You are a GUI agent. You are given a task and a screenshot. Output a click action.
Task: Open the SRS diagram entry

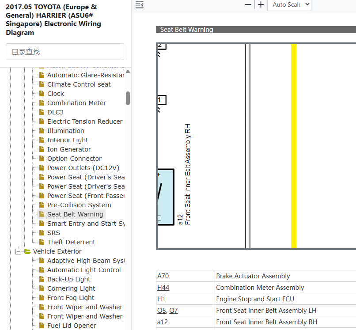(x=53, y=233)
